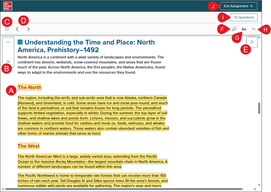The height and width of the screenshot is (192, 271).
Task: Select the highlighted heading The North
Action: (x=30, y=88)
